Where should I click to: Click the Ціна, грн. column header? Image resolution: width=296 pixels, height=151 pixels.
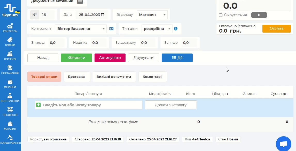(x=220, y=94)
